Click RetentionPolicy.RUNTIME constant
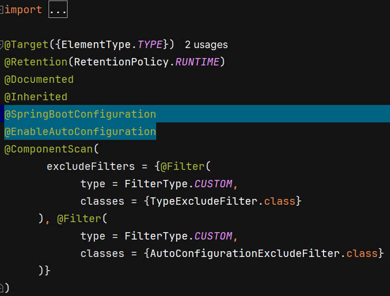This screenshot has width=390, height=296. pos(147,62)
